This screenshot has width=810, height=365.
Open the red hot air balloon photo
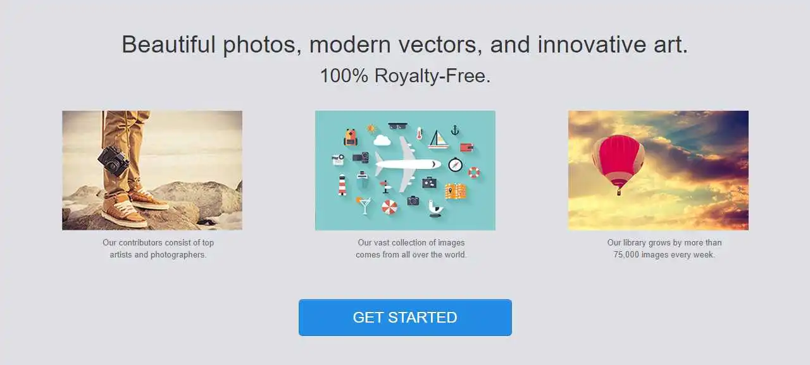click(x=658, y=170)
